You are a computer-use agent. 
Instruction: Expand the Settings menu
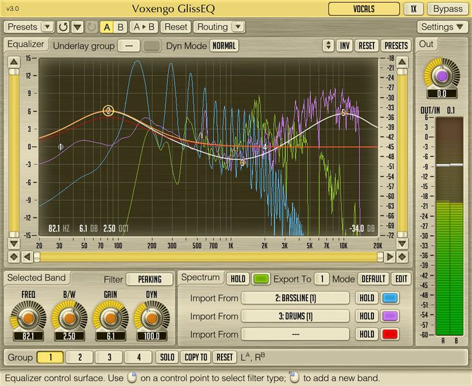443,27
